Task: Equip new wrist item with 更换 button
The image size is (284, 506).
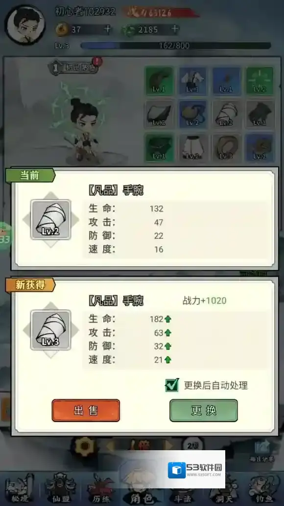Action: [x=204, y=411]
